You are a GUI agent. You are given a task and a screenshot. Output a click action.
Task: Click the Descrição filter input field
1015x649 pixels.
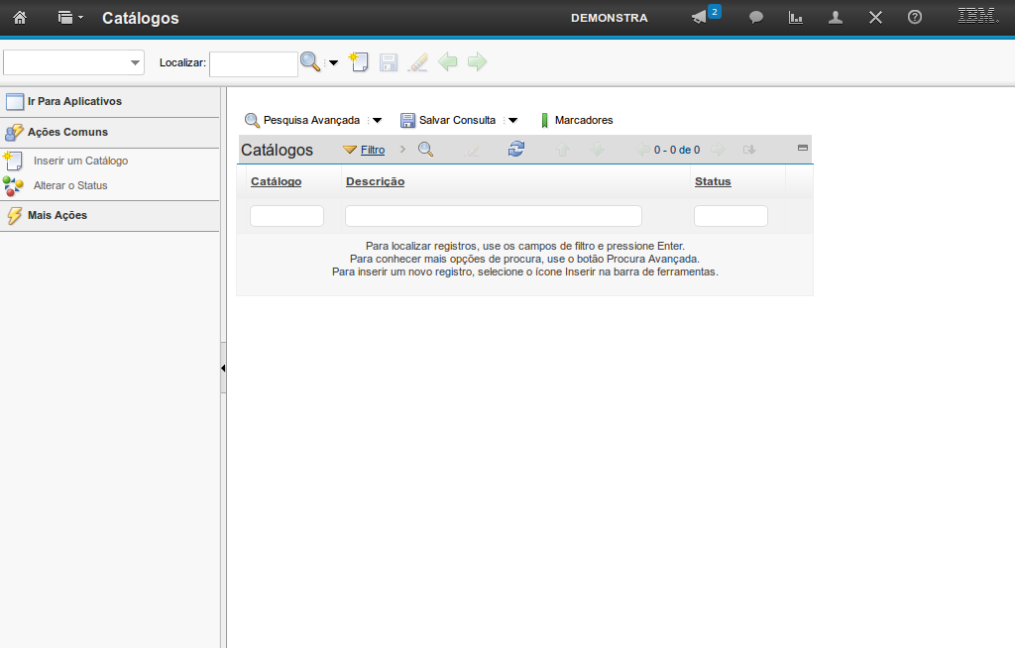coord(493,216)
